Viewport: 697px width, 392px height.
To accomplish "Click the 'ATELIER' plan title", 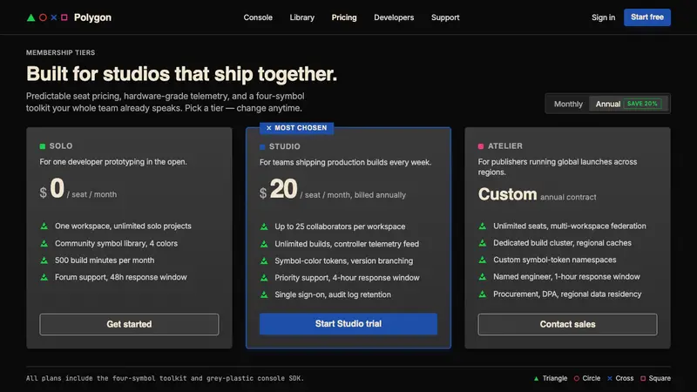I will (505, 145).
